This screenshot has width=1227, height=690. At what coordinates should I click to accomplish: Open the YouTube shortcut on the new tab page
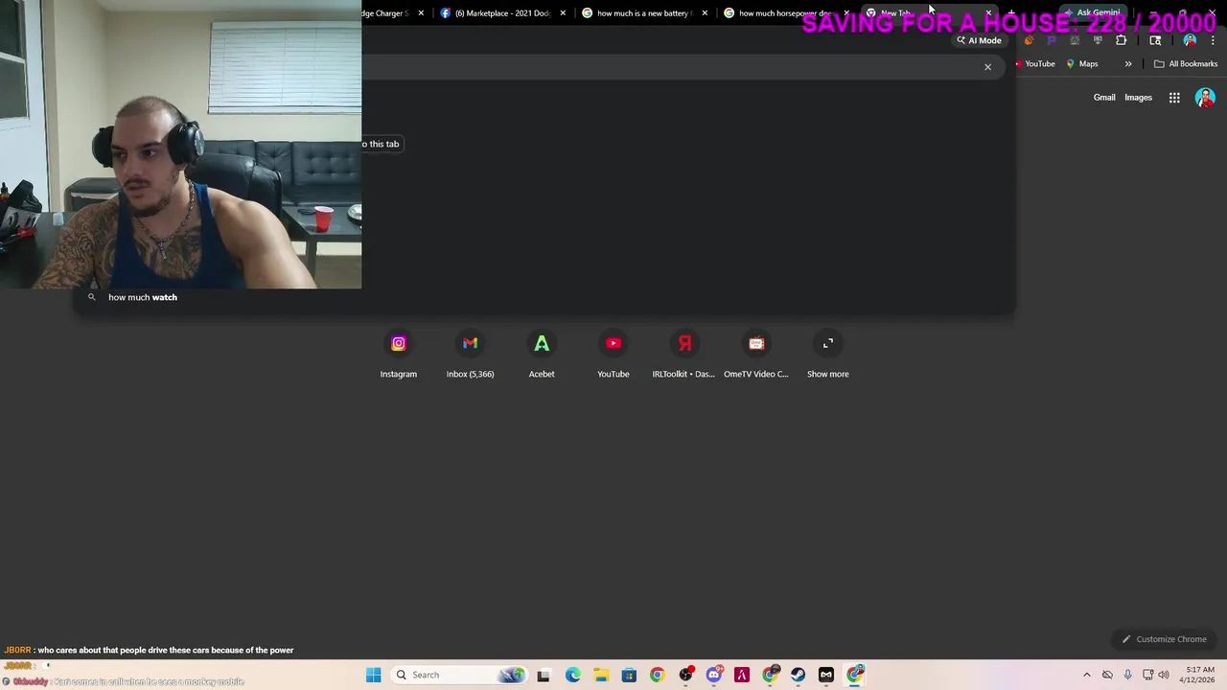[x=613, y=355]
